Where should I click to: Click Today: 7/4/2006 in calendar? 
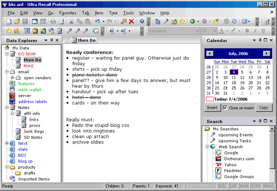tap(227, 99)
